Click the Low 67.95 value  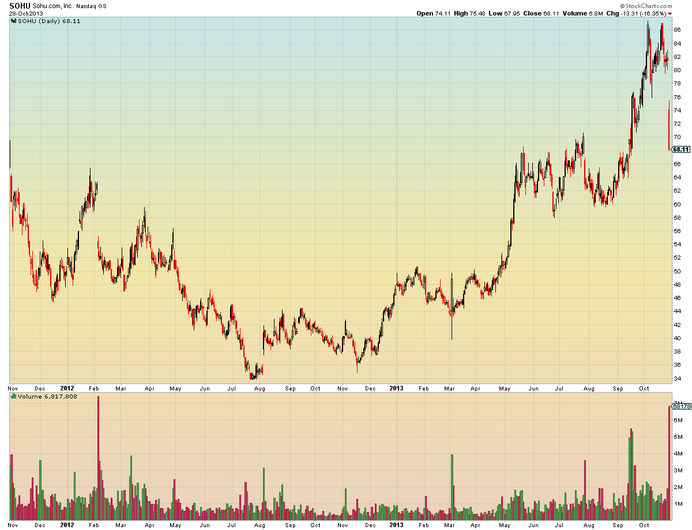[x=505, y=13]
